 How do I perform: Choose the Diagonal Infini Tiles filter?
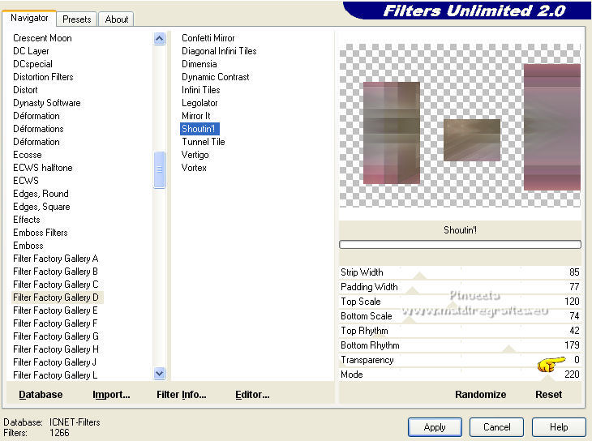[x=219, y=51]
